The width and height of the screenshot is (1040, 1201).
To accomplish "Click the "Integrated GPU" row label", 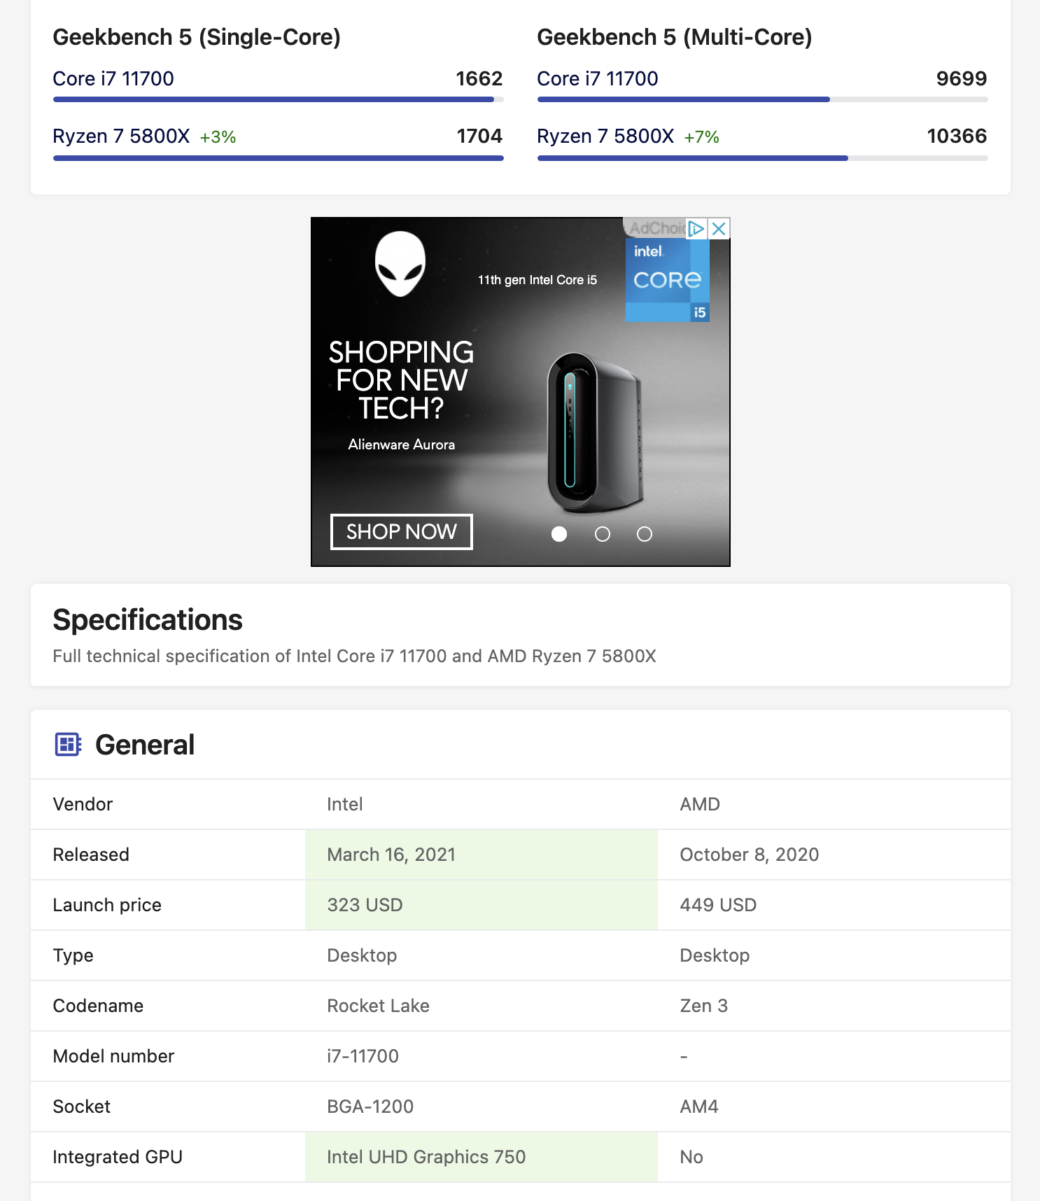I will 118,1157.
